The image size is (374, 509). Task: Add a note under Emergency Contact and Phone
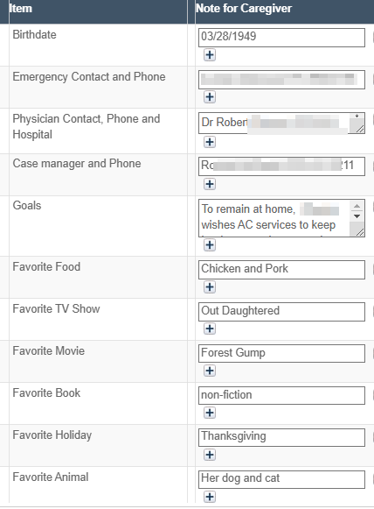tap(210, 96)
